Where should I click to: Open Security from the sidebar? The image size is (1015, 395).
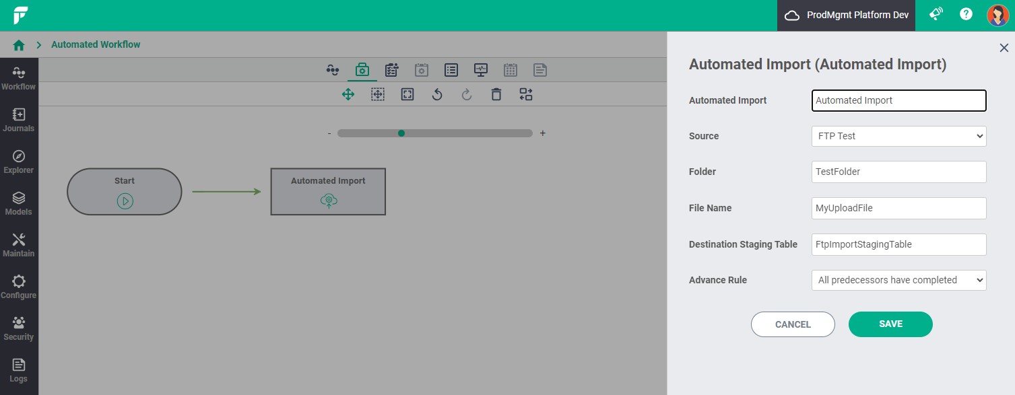(x=19, y=328)
